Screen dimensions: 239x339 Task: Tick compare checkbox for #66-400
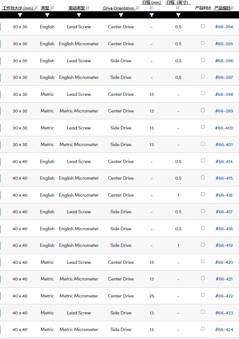pos(203,127)
